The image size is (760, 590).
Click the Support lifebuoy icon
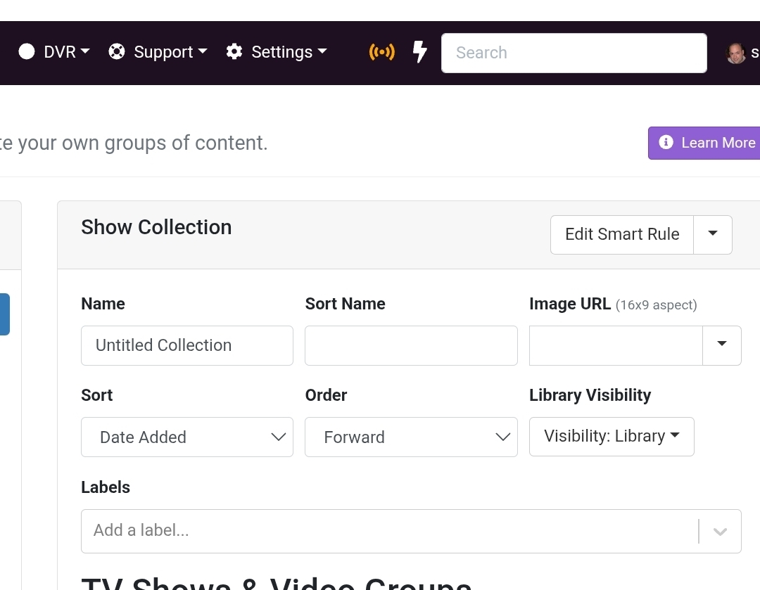click(117, 52)
